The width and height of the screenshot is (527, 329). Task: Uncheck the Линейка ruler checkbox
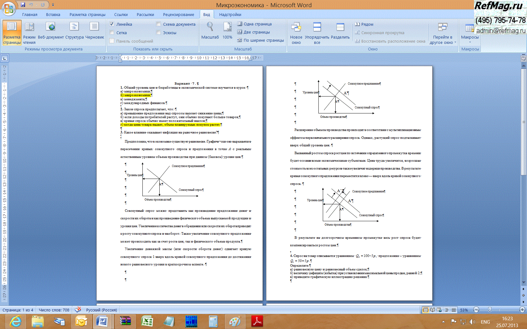[112, 24]
